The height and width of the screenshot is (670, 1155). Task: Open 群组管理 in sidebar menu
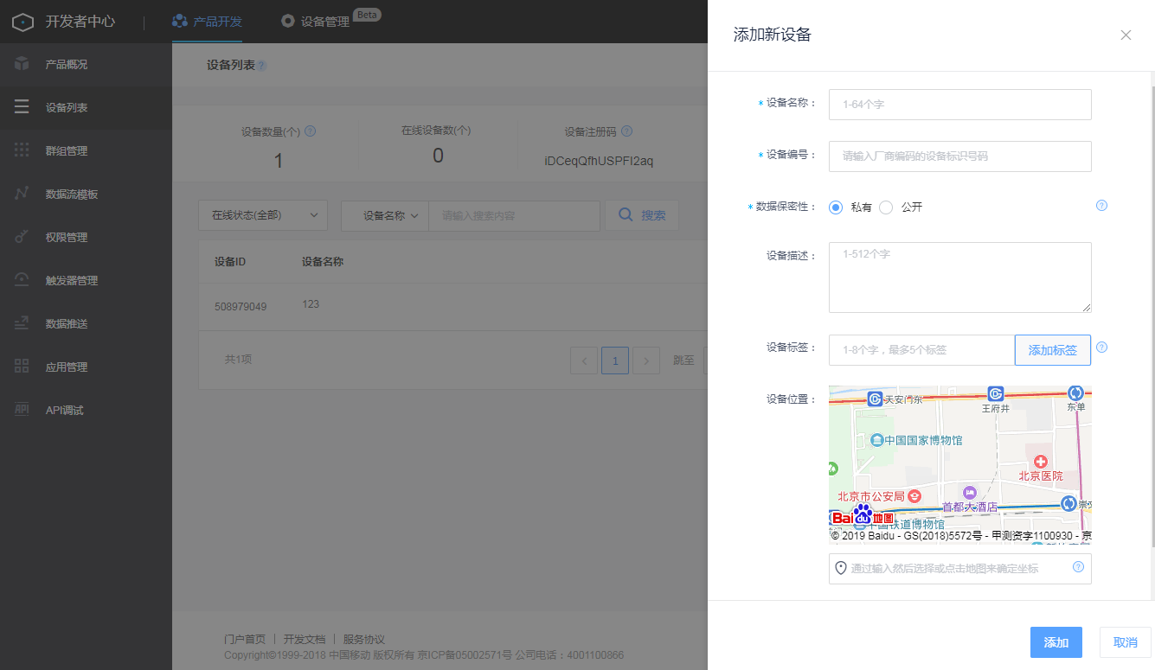86,150
